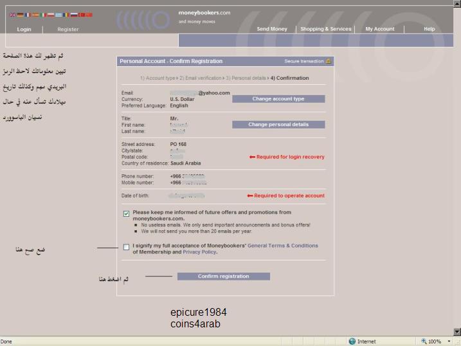Viewport: 461px width, 346px height.
Task: Uncheck the future offers and promotions checkbox
Action: tap(127, 214)
